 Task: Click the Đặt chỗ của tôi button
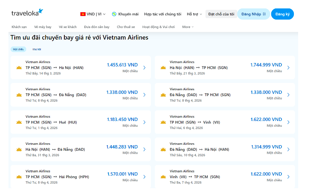coord(221,14)
